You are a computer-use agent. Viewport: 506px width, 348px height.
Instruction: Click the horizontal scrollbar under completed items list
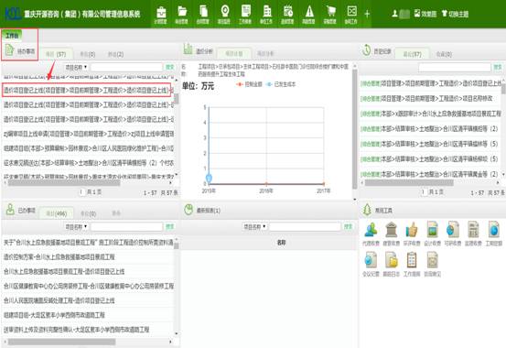click(61, 342)
